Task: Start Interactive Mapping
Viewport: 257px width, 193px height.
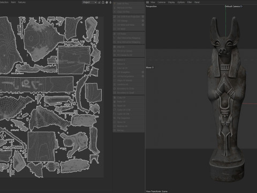Action: click(x=128, y=38)
